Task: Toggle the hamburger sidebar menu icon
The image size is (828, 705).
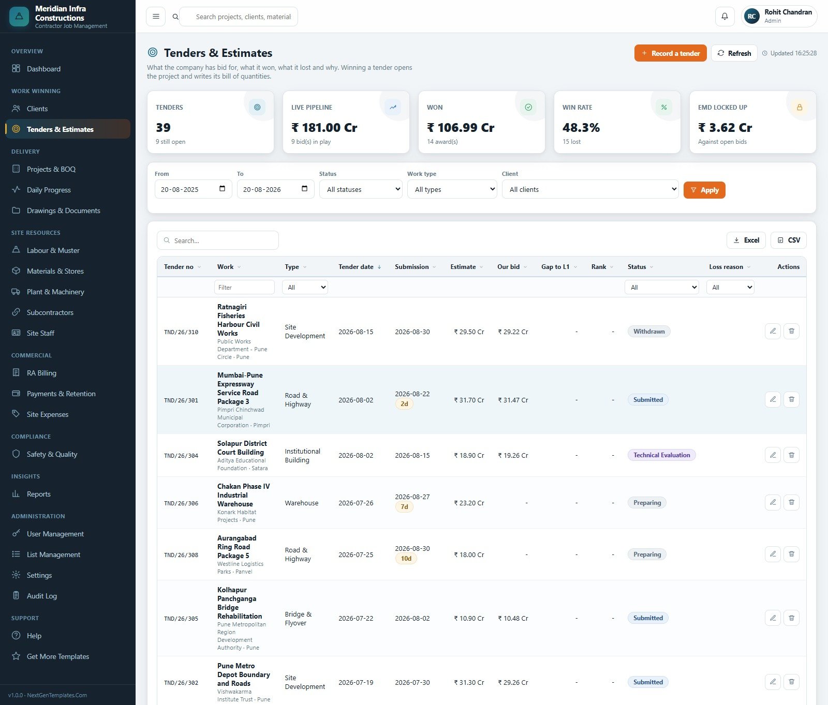Action: pyautogui.click(x=156, y=17)
